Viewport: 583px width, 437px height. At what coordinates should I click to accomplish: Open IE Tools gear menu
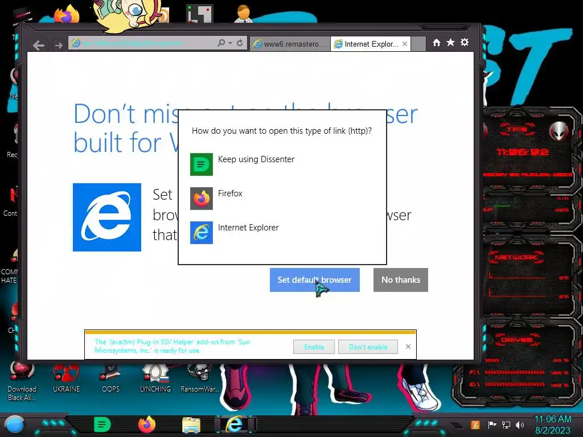[465, 42]
